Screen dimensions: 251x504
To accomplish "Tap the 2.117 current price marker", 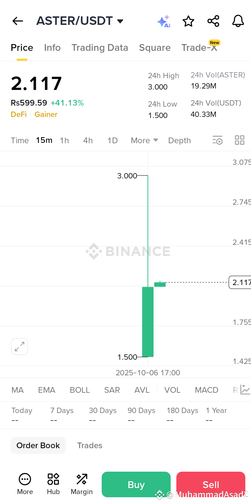I will coord(240,283).
